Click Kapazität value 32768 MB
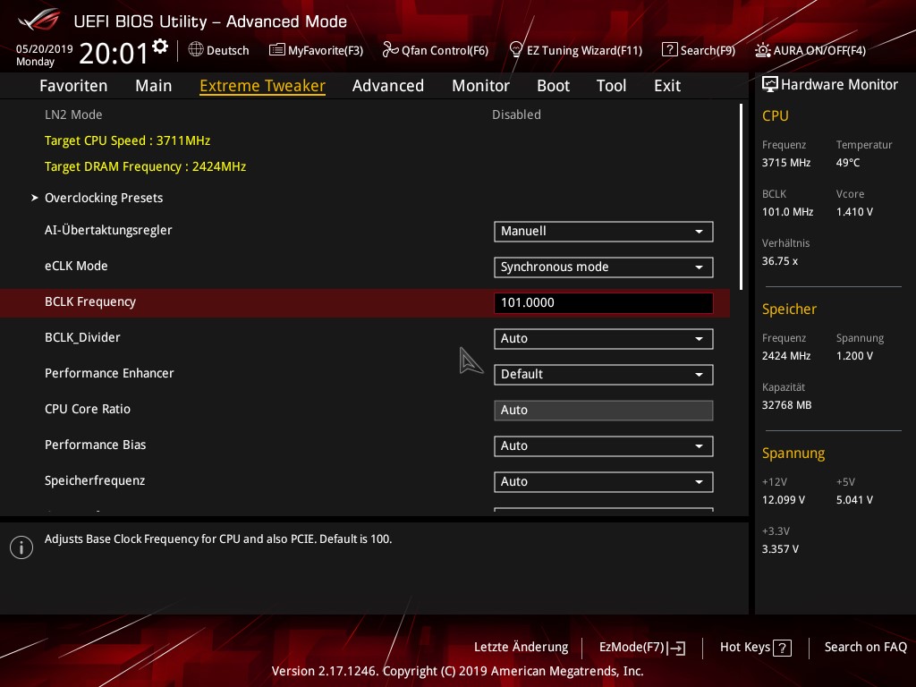Screen dimensions: 916x687 pos(786,405)
